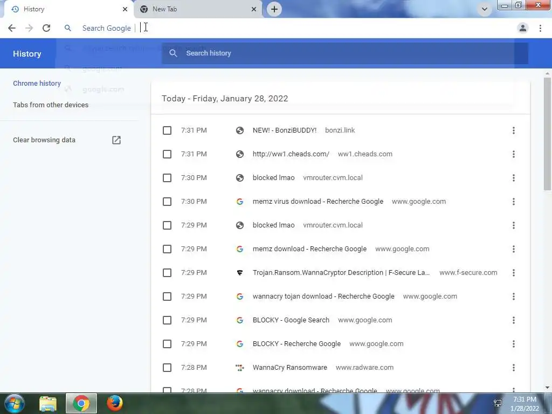The width and height of the screenshot is (552, 414).
Task: Click external-link icon beside Clear browsing data
Action: coord(116,140)
